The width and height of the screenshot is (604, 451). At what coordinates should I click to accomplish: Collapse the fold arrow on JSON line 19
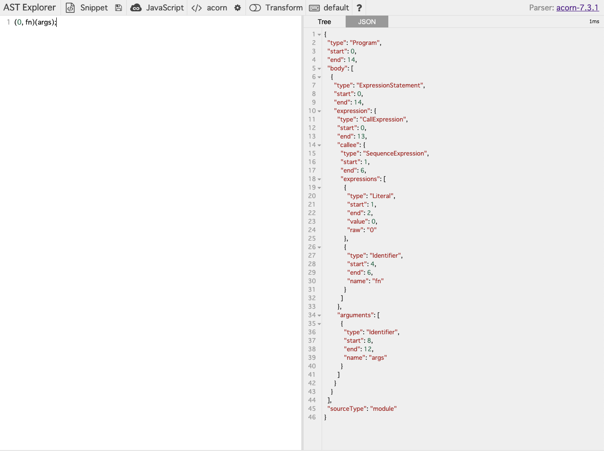[x=319, y=188]
